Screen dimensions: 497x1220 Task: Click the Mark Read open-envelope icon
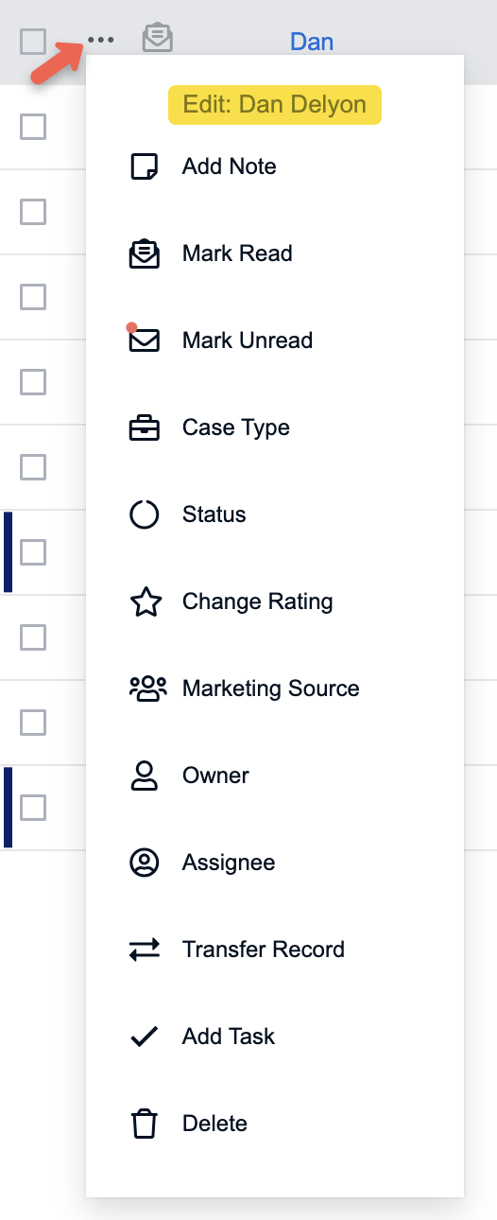click(144, 253)
